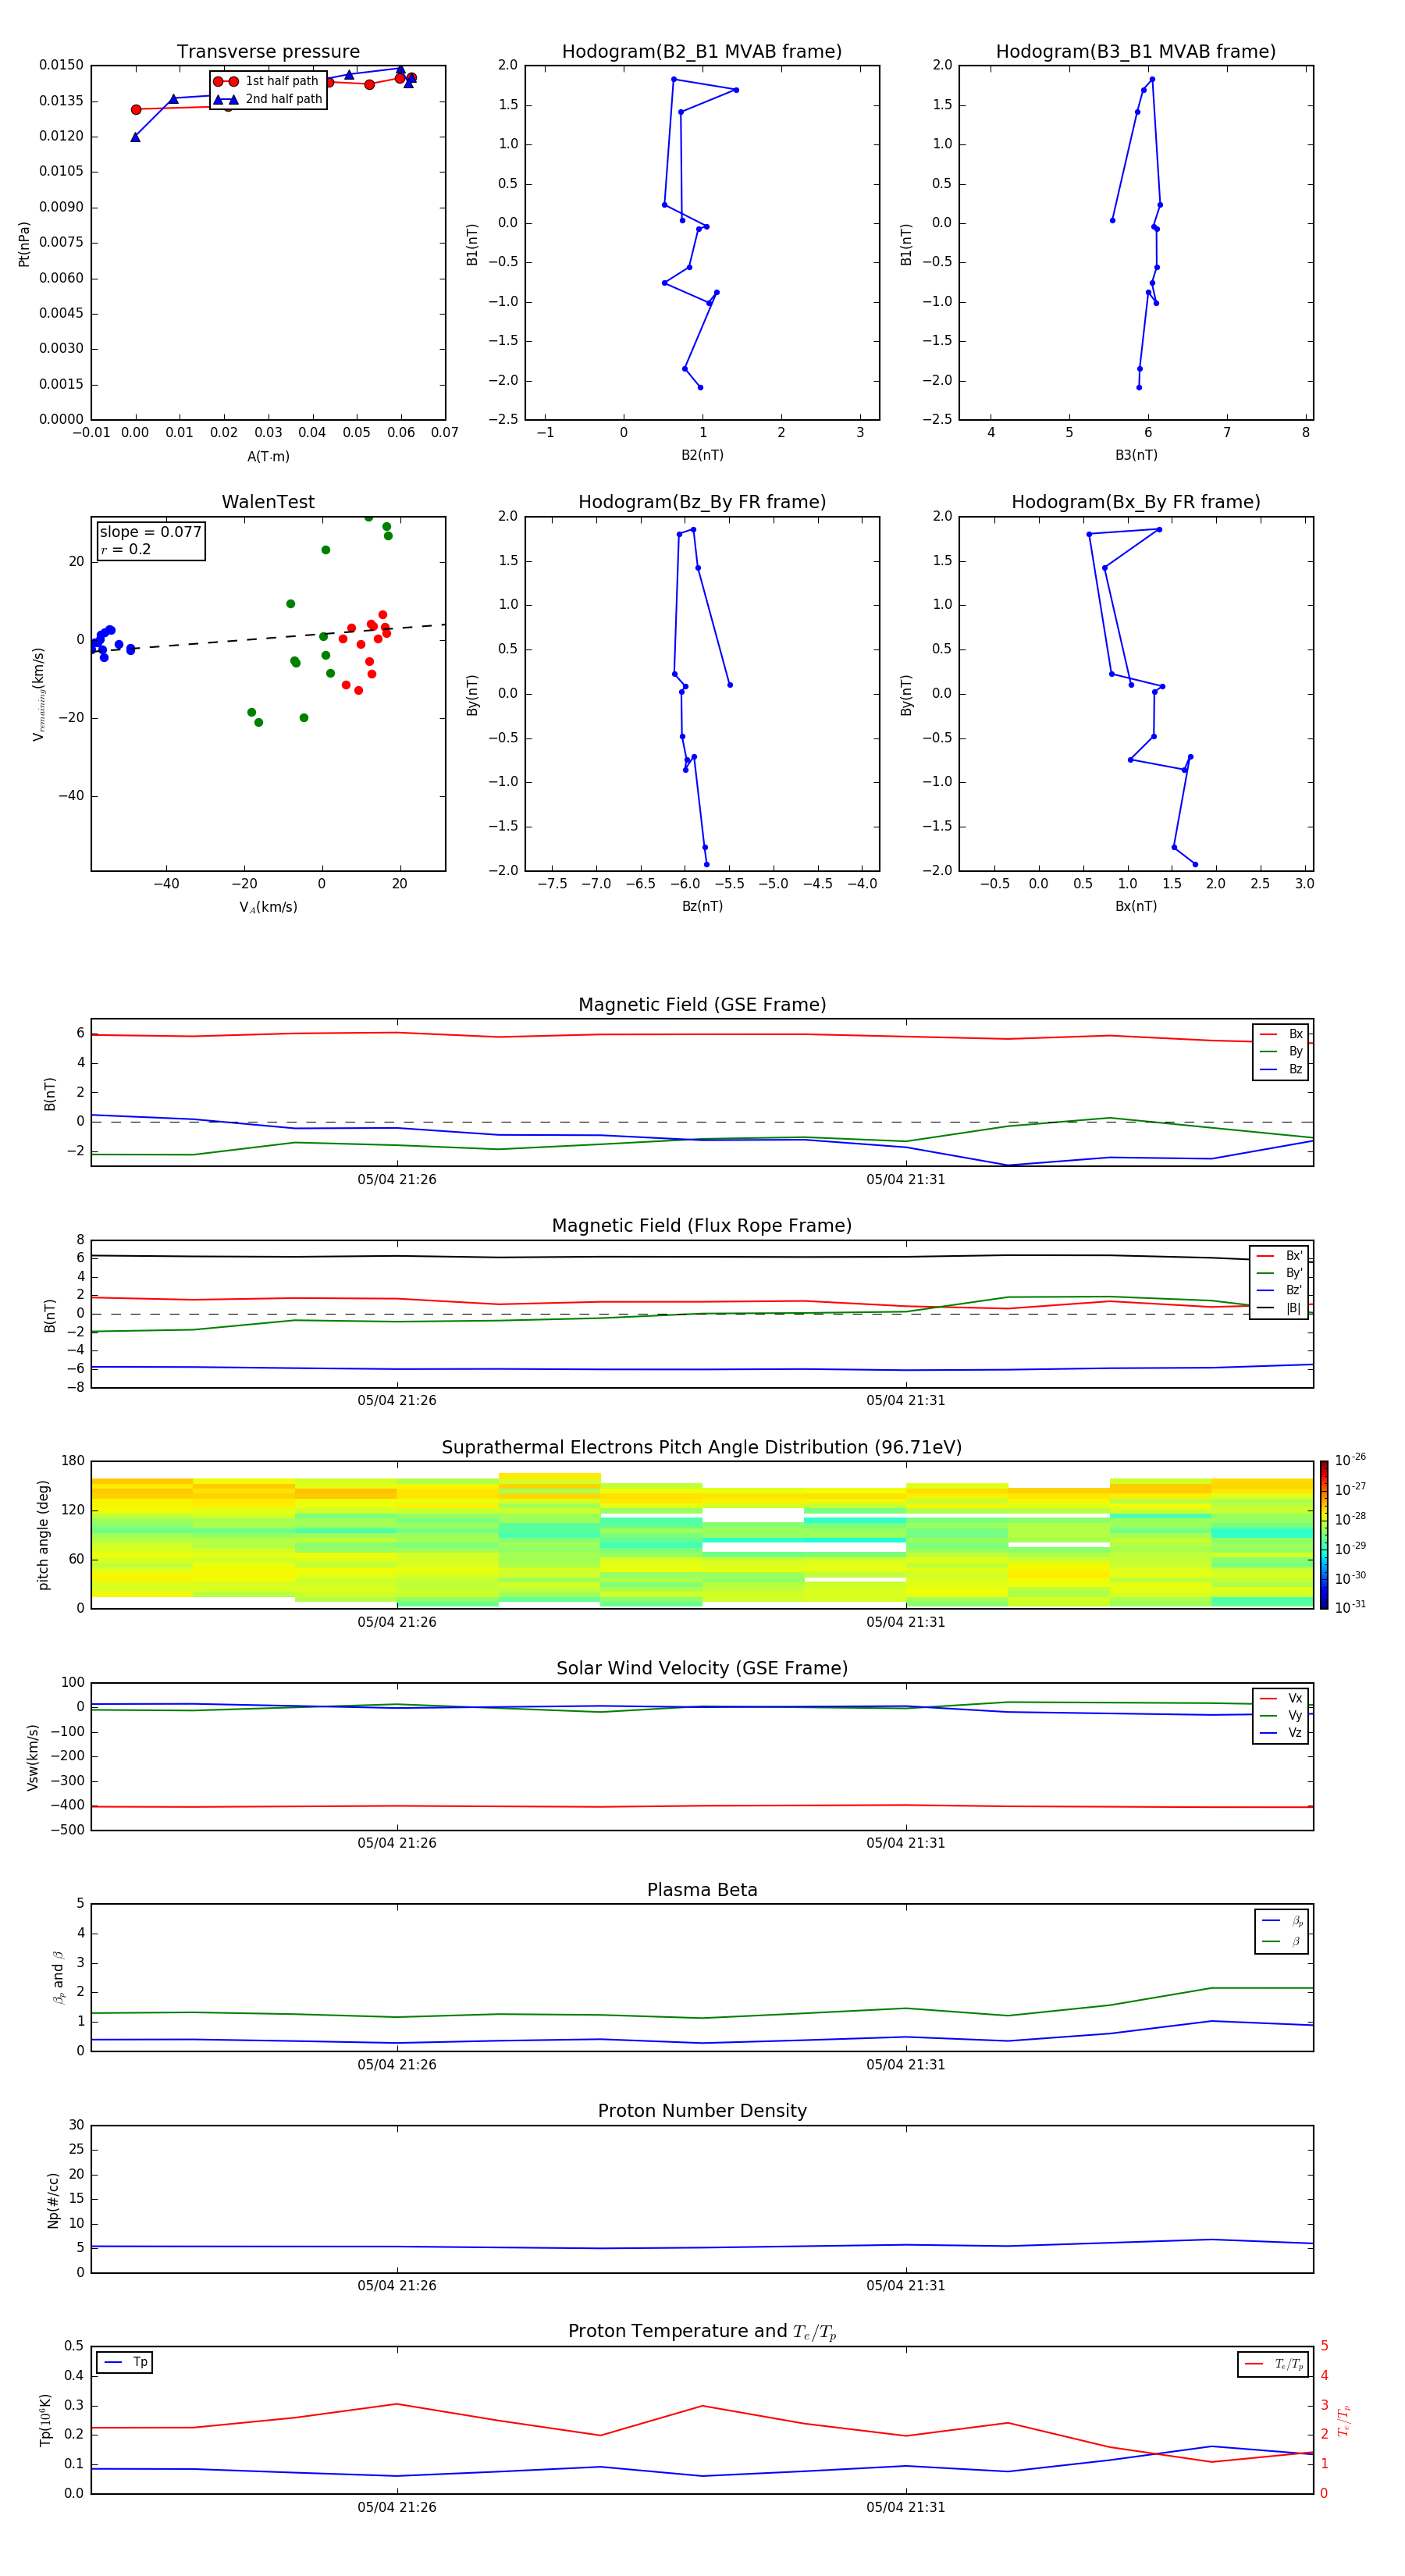Click the "Hodogram(B2_B1 MVAB frame)" title
Screen dimensions: 1405x2576
tap(702, 52)
